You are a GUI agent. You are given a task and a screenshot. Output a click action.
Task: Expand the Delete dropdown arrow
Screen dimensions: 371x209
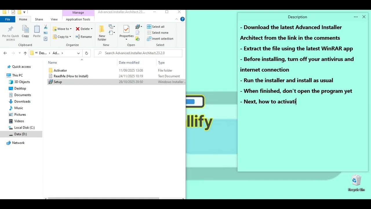tap(92, 29)
